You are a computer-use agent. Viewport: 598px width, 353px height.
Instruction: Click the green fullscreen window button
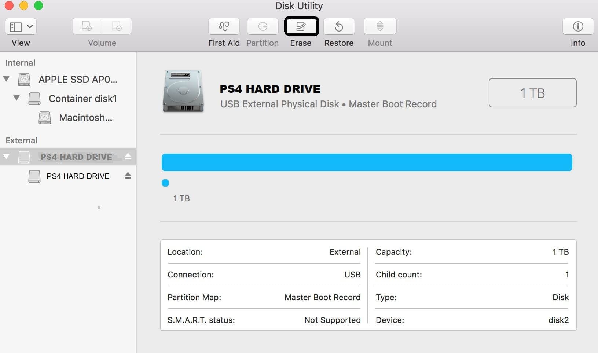point(38,5)
